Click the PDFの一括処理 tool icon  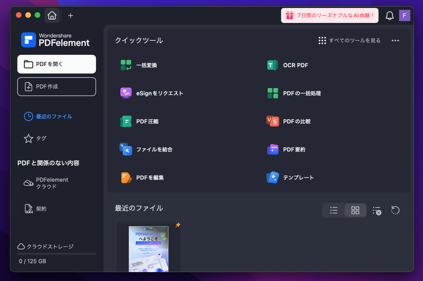coord(272,93)
